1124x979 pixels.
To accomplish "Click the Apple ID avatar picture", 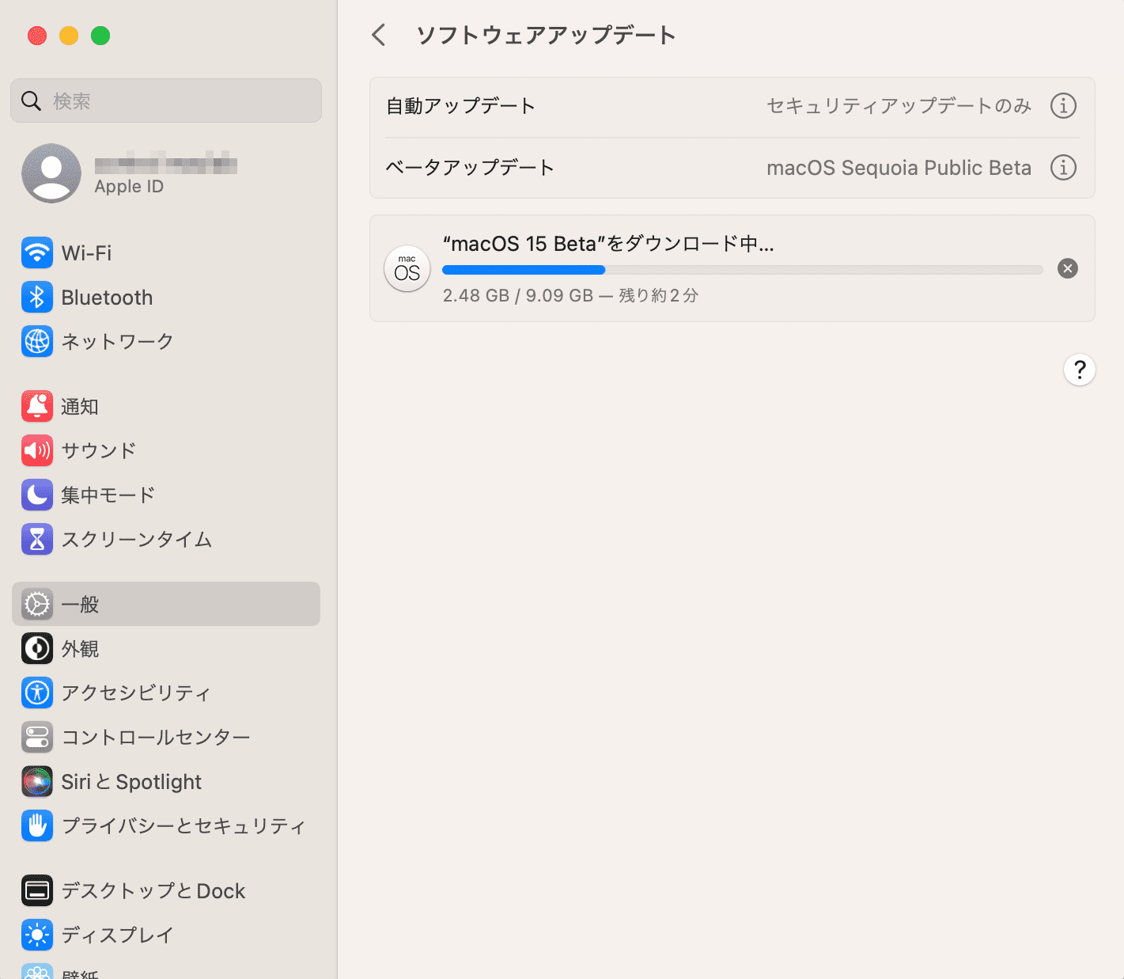I will pos(51,173).
